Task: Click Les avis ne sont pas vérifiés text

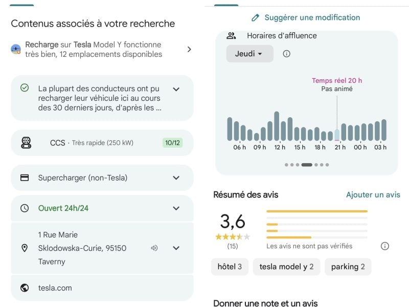Action: coord(309,246)
